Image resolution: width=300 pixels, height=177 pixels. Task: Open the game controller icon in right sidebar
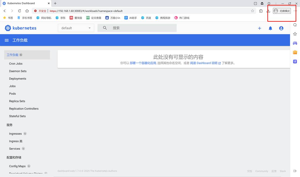click(x=295, y=43)
